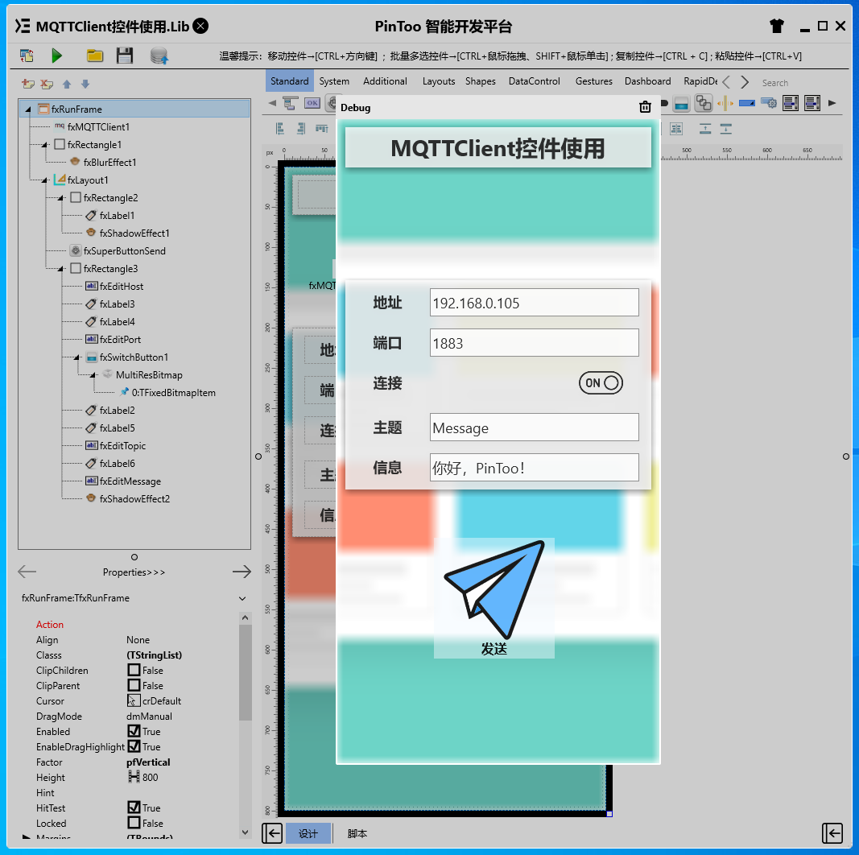The width and height of the screenshot is (859, 855).
Task: Click the delete item icon above the tree
Action: coord(47,84)
